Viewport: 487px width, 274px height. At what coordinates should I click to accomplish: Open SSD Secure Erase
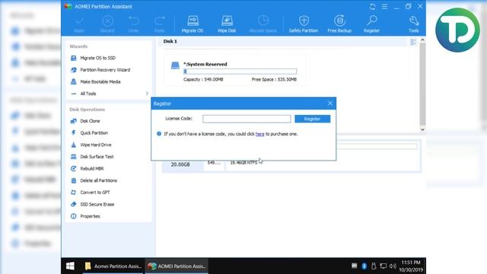97,205
